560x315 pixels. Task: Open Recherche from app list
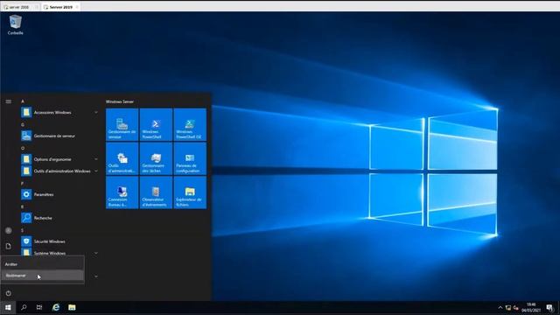click(x=59, y=218)
